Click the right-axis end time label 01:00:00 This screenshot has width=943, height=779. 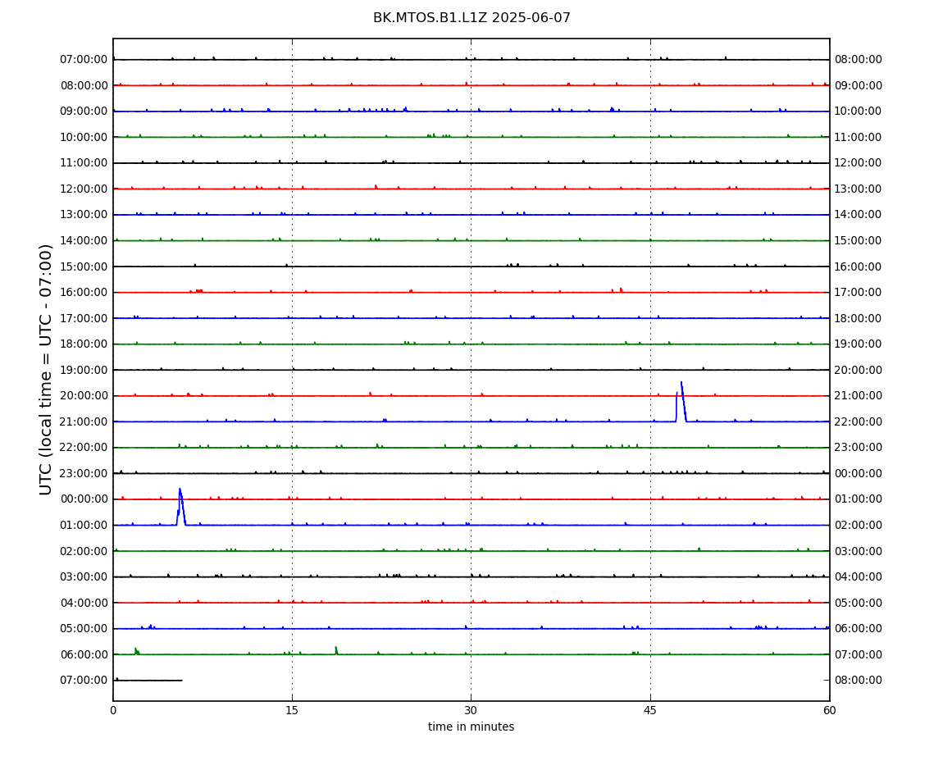pyautogui.click(x=859, y=499)
